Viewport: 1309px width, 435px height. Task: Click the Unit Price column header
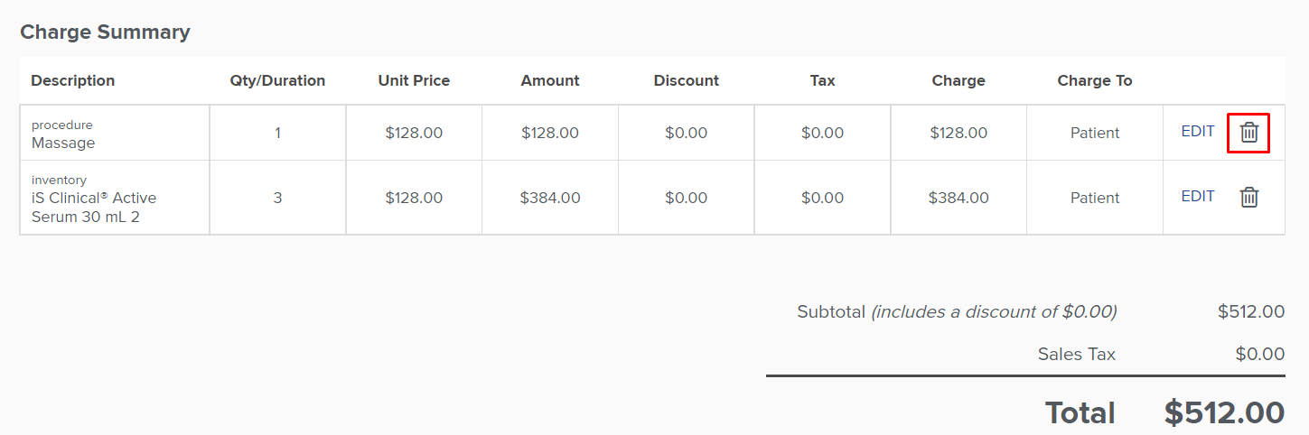(414, 80)
